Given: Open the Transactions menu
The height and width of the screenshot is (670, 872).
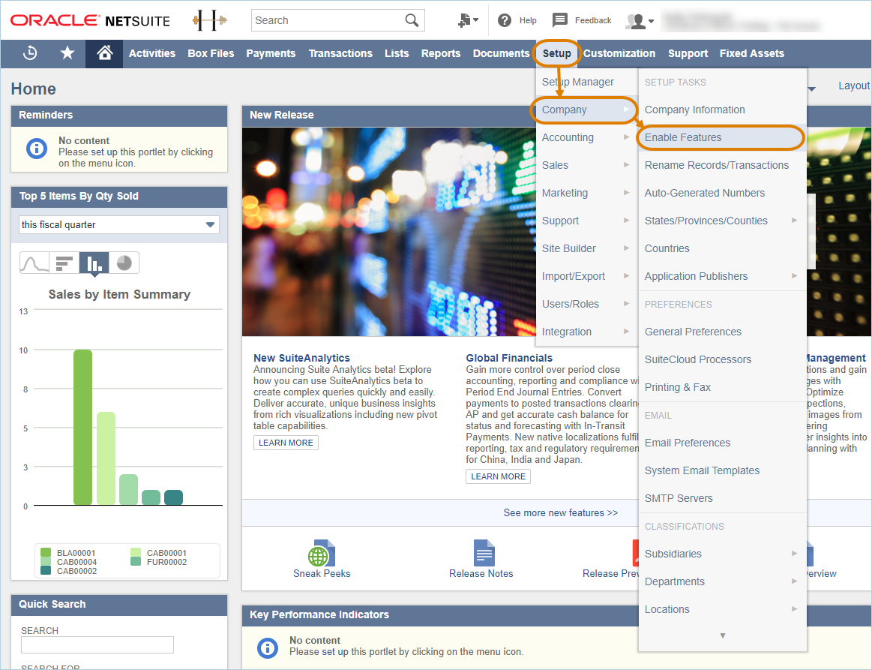Looking at the screenshot, I should pyautogui.click(x=340, y=53).
